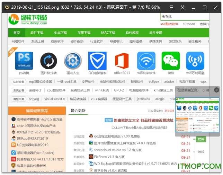Screen dimensions: 223x175
Task: Open the wifi共享软件 icon
Action: [146, 61]
